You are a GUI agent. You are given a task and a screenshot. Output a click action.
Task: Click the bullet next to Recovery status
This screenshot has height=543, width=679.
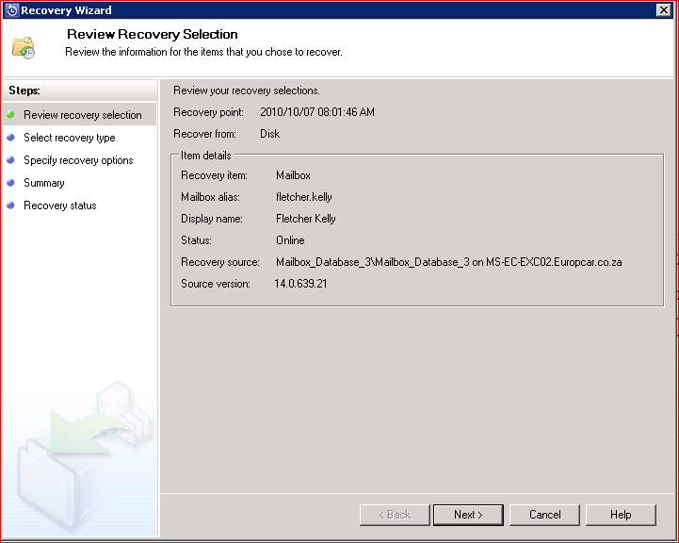tap(11, 206)
